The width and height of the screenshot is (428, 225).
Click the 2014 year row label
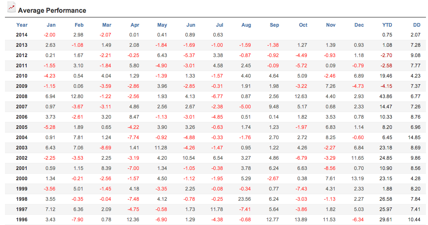(21, 35)
